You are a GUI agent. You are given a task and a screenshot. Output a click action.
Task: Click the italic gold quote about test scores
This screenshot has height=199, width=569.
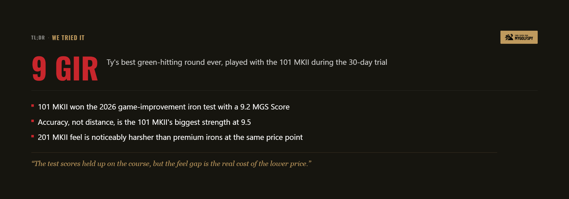pos(171,164)
